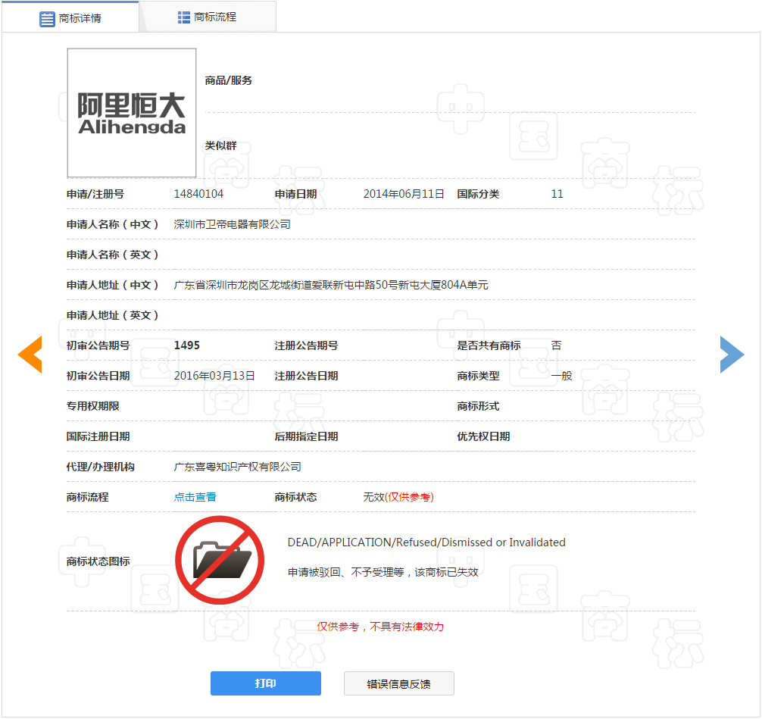This screenshot has width=762, height=719.
Task: Click the preliminary announcement issue 1495
Action: tap(187, 345)
